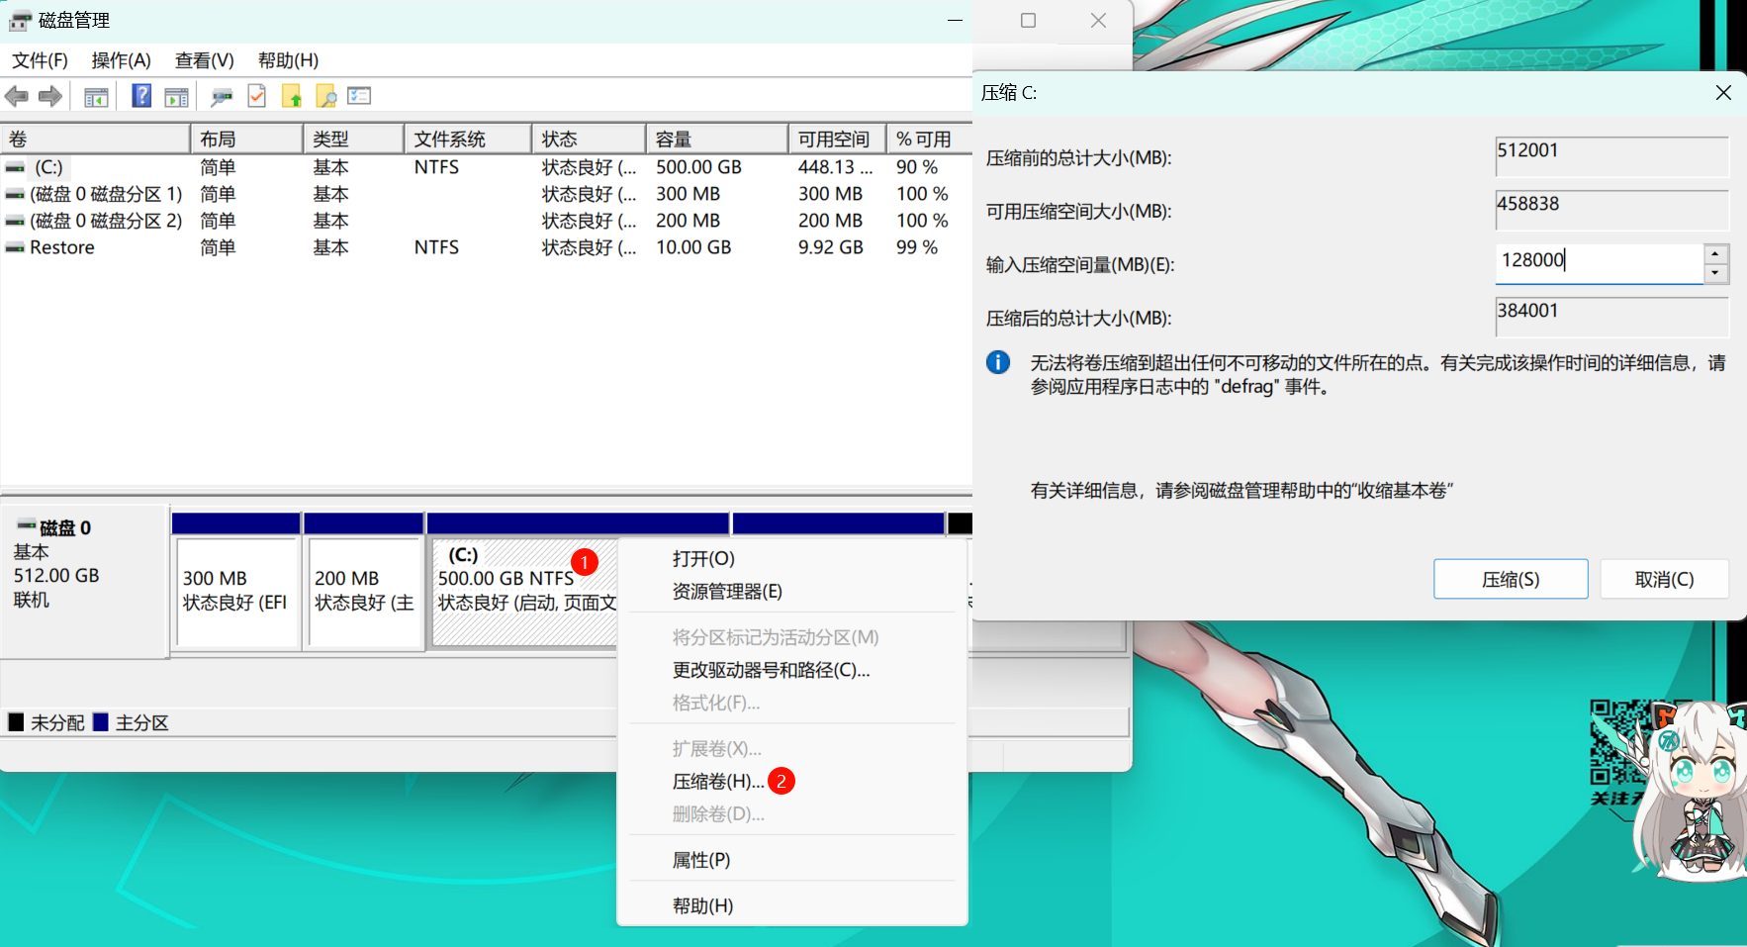The image size is (1747, 947).
Task: Select the drive icon of 磁盘 0 磁盘分区 2
Action: pos(15,222)
